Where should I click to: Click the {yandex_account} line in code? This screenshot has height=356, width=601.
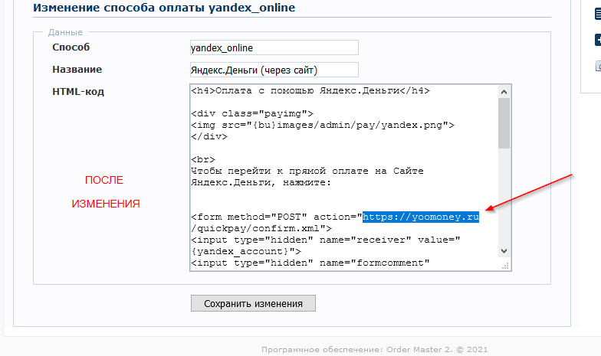[246, 251]
